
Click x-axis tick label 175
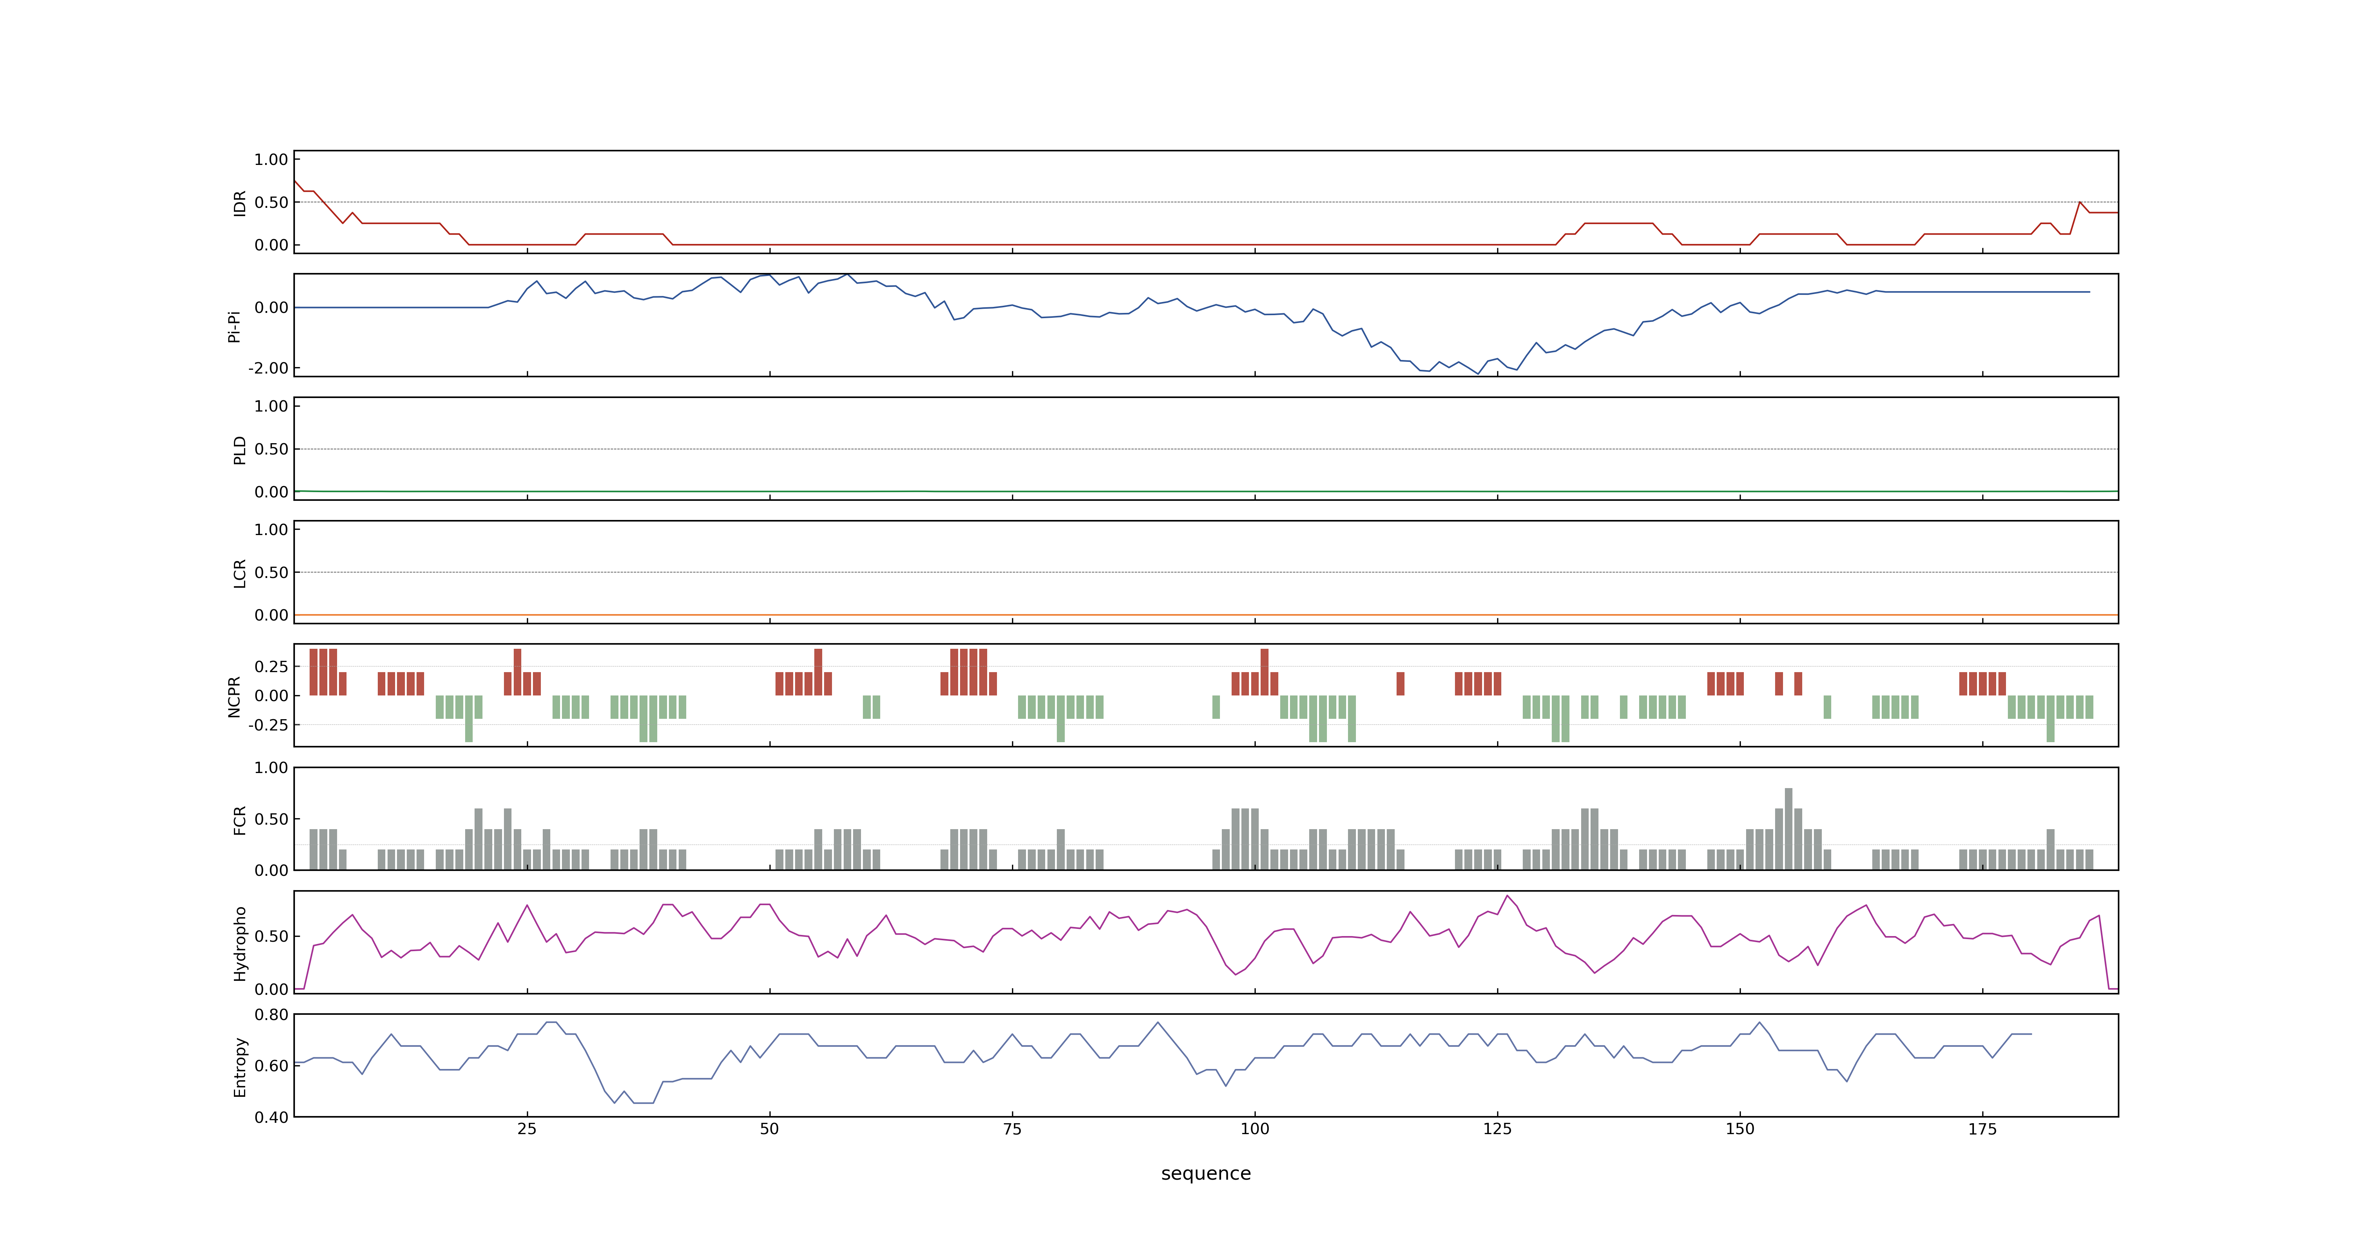1982,1129
